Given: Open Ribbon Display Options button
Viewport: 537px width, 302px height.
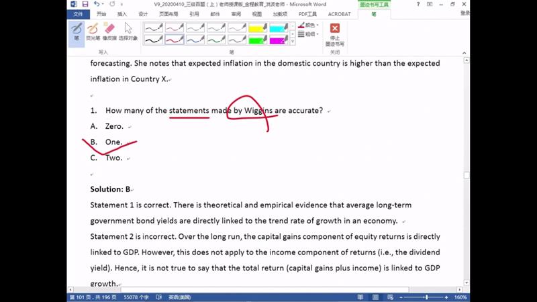Looking at the screenshot, I should point(430,4).
